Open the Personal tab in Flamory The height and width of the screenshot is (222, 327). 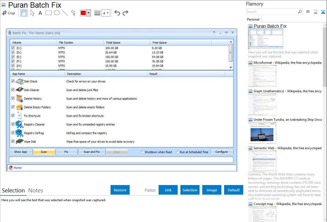click(253, 19)
